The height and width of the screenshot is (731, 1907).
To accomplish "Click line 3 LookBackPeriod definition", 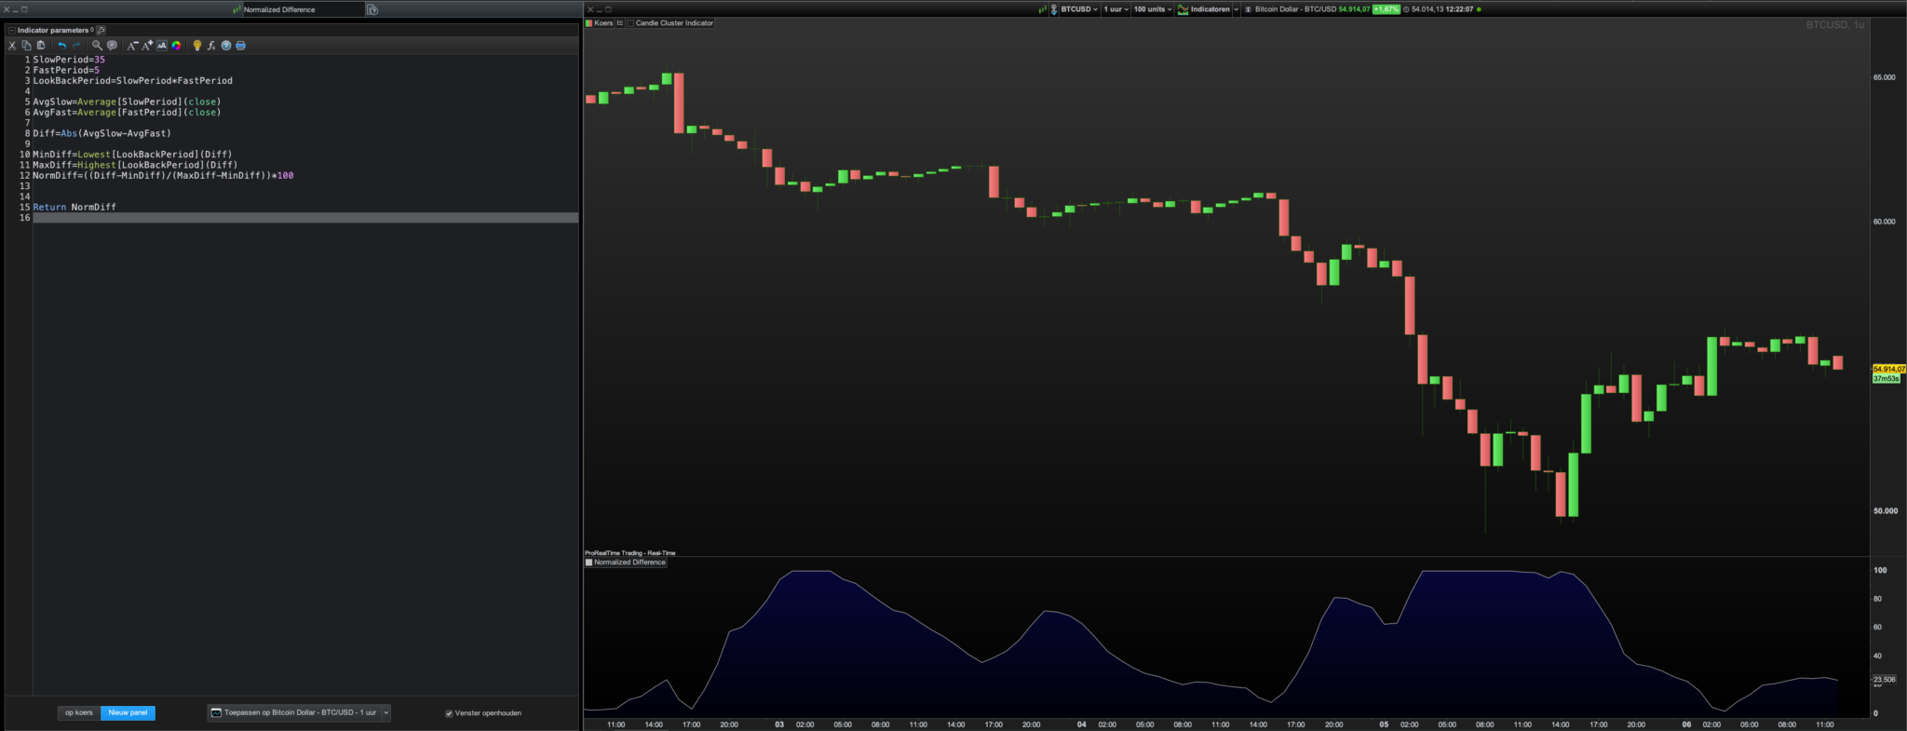I will pyautogui.click(x=133, y=80).
